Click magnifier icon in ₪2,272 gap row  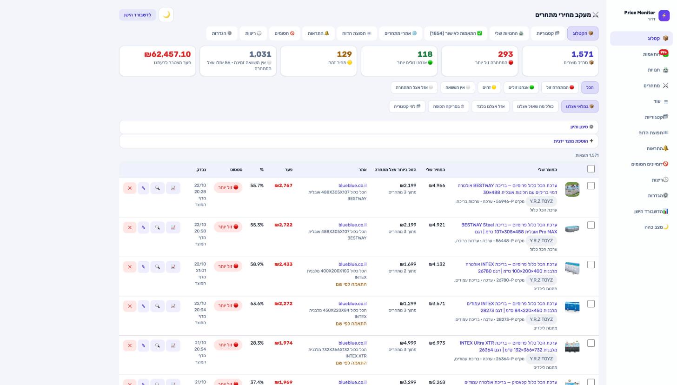click(x=158, y=306)
